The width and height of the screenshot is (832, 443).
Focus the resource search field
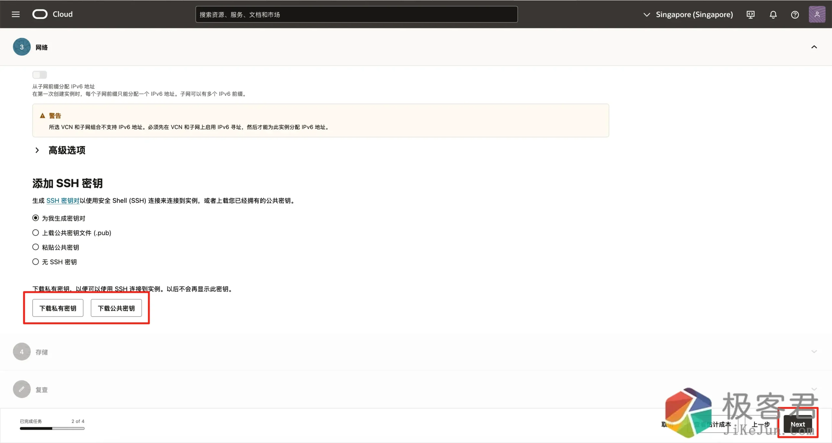point(357,14)
